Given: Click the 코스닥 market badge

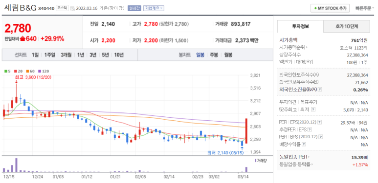Looking at the screenshot, I should point(63,8).
